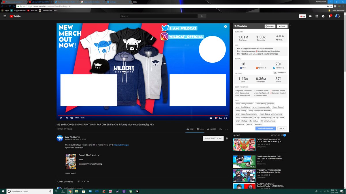Screen dimensions: 346x194
Task: Share the video
Action: pos(211,129)
